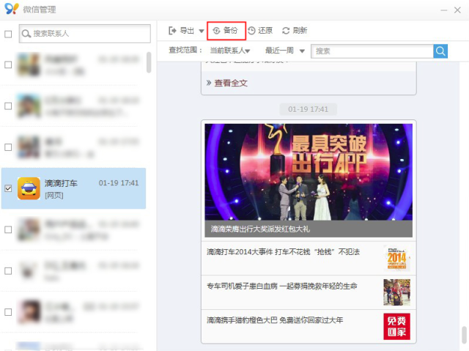
Task: Check the first blurred contact's checkbox
Action: pyautogui.click(x=8, y=65)
